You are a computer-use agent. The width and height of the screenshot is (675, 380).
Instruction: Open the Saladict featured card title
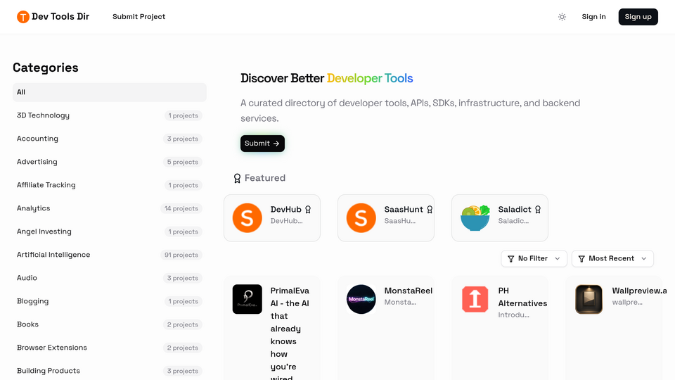515,210
